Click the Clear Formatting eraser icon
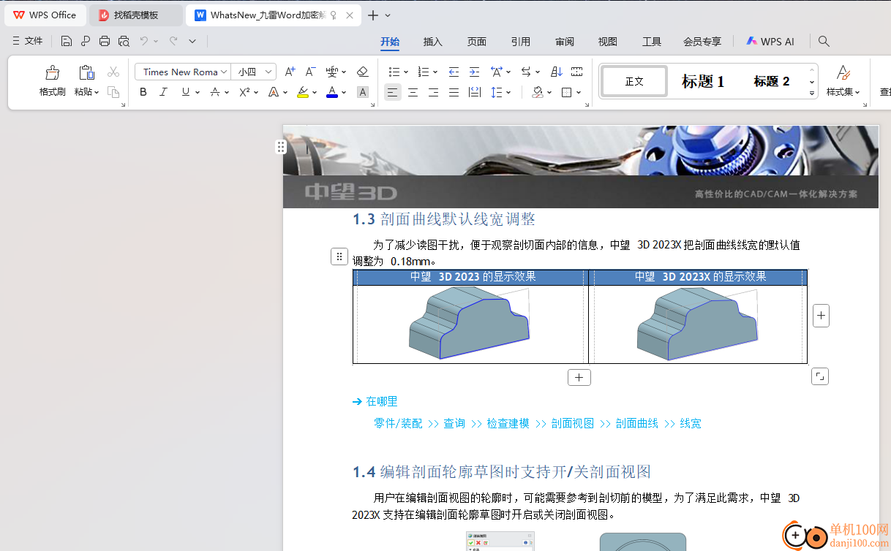The image size is (891, 551). click(x=362, y=72)
